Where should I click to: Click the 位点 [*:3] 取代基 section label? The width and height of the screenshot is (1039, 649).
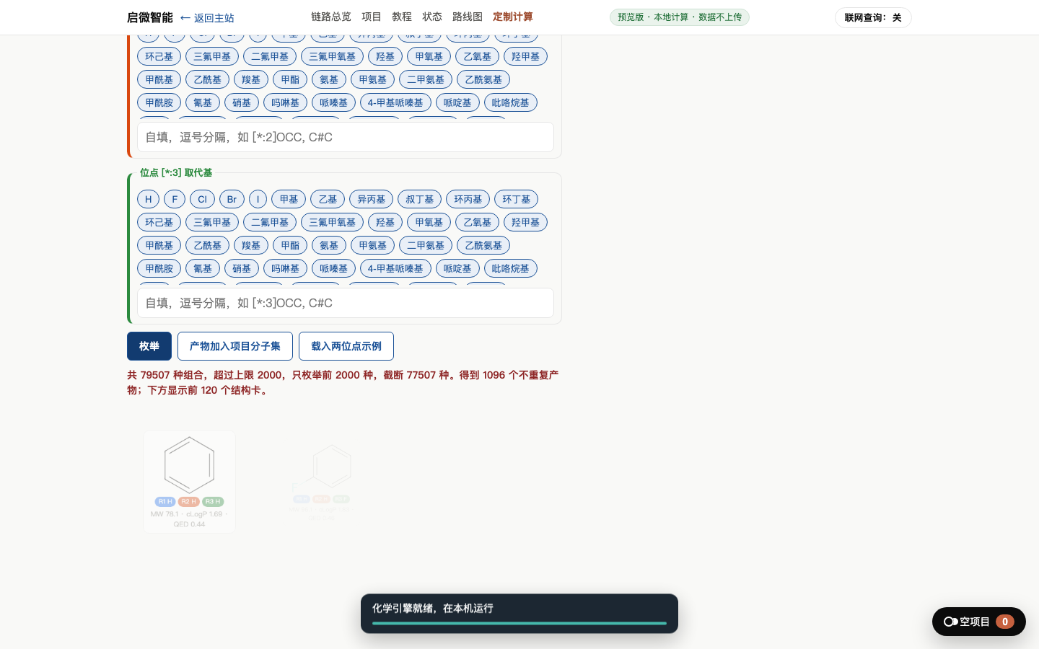[x=176, y=172]
